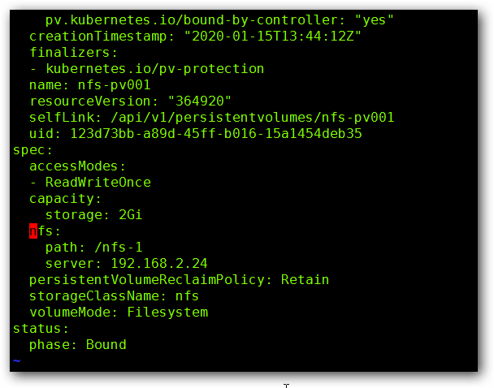
Task: Click the status key
Action: point(41,329)
